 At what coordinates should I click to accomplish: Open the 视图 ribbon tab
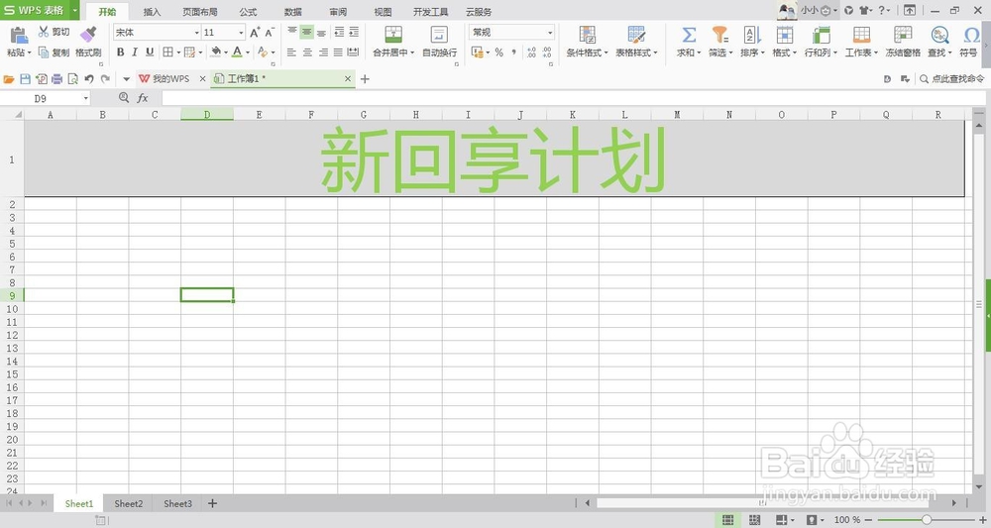(x=383, y=11)
